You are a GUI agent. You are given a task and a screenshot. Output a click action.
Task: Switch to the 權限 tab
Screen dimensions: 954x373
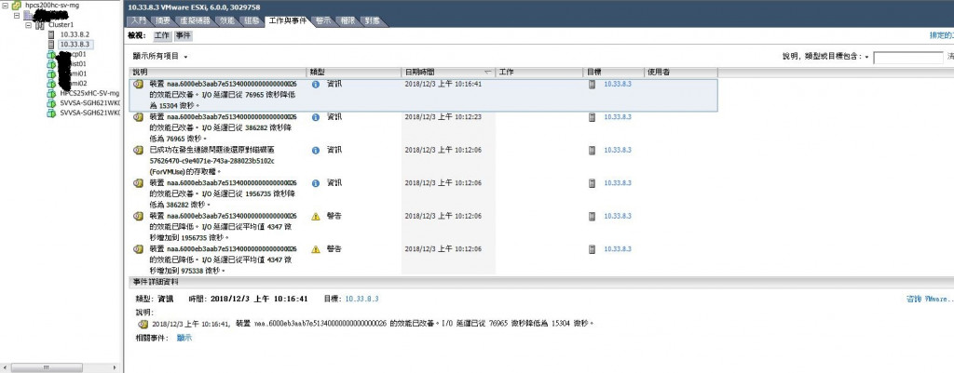pos(348,21)
